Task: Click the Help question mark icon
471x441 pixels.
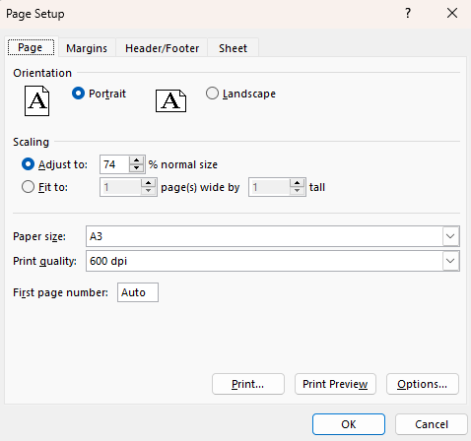Action: (408, 13)
